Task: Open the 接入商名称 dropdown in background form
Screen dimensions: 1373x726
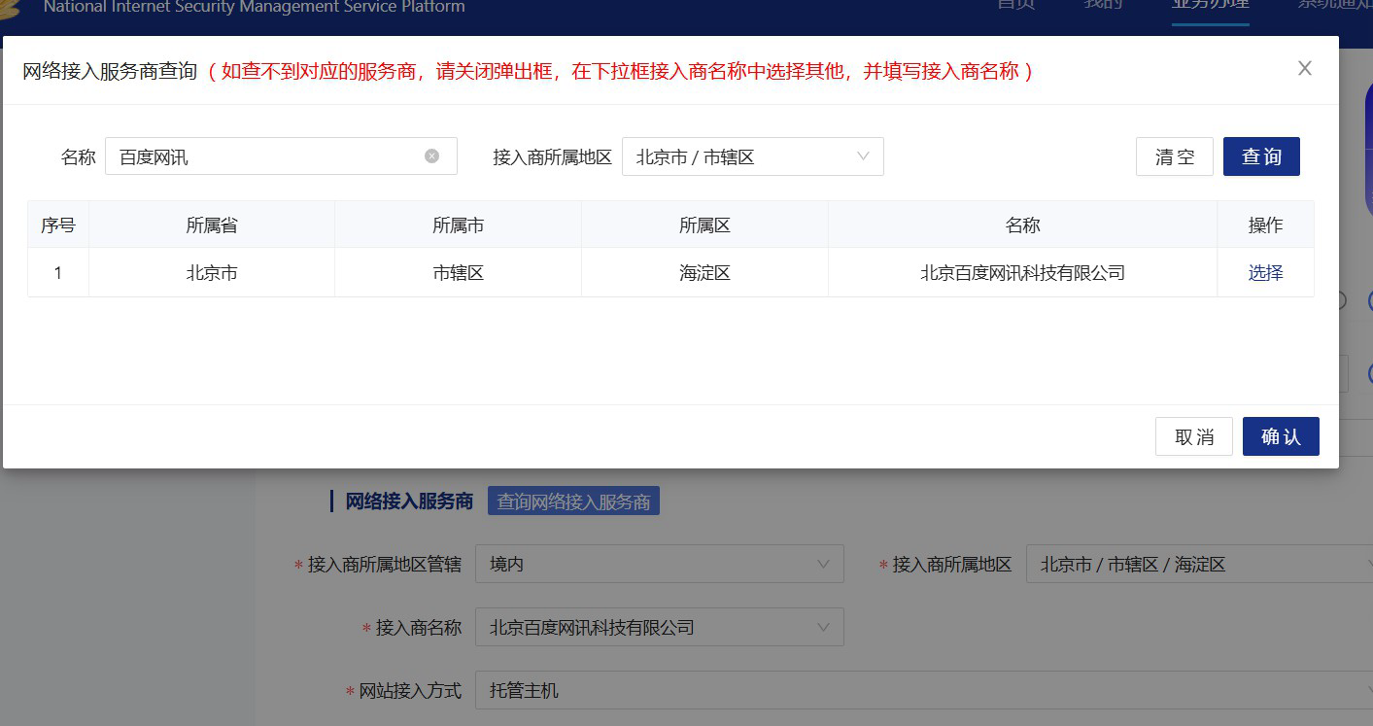Action: [659, 627]
